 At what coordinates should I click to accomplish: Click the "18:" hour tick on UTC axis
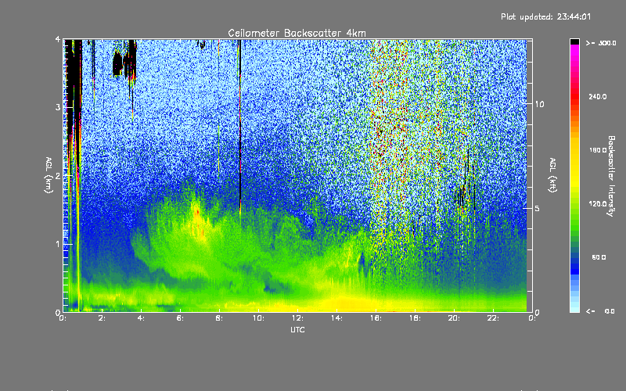[415, 318]
